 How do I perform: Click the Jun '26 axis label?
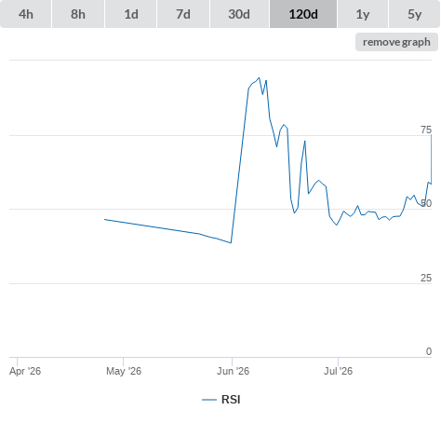[x=233, y=371]
